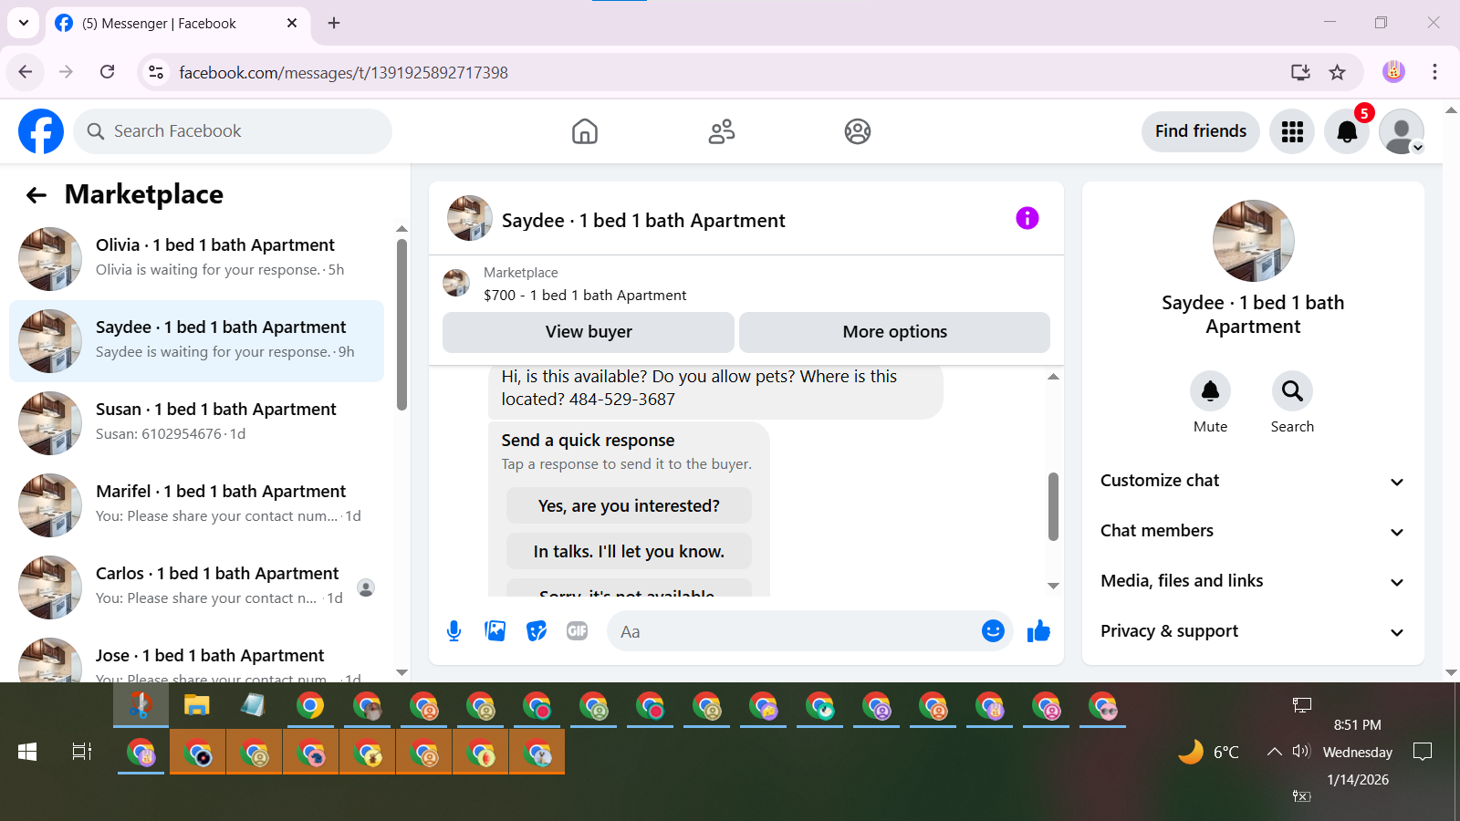1460x821 pixels.
Task: Click the More options button
Action: point(894,332)
